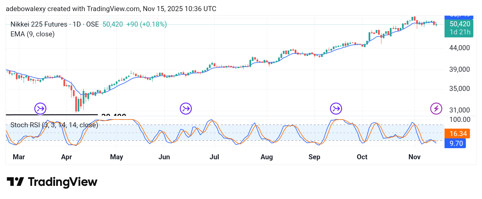Click the contract rollover arrow icon near April
The image size is (482, 199).
(x=40, y=108)
